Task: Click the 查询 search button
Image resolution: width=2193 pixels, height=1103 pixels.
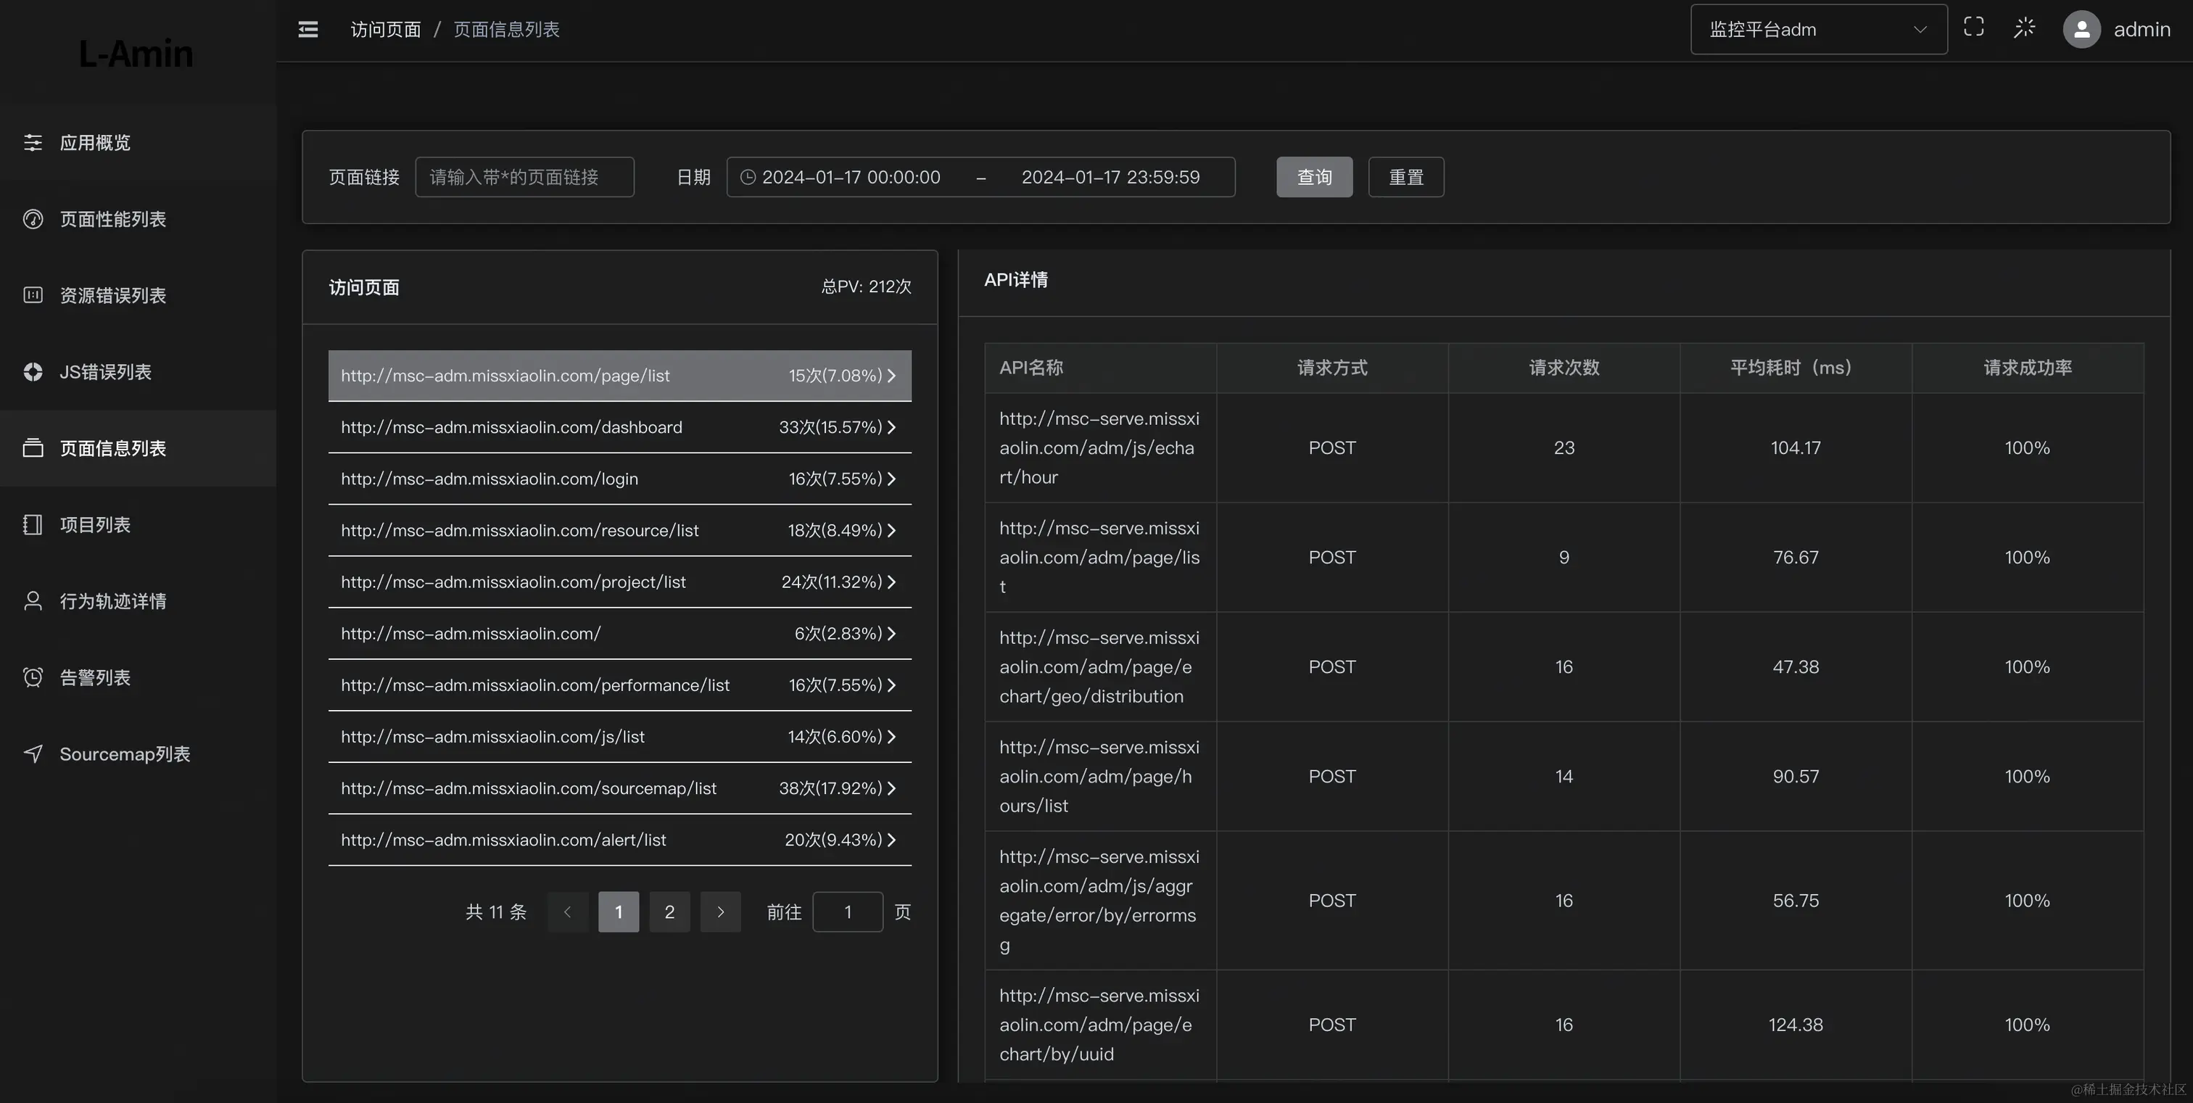Action: pyautogui.click(x=1313, y=177)
